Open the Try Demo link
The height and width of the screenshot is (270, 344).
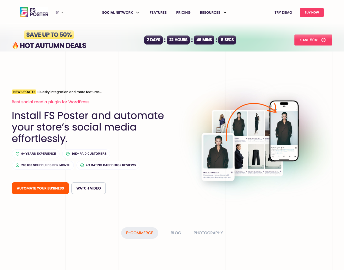283,12
